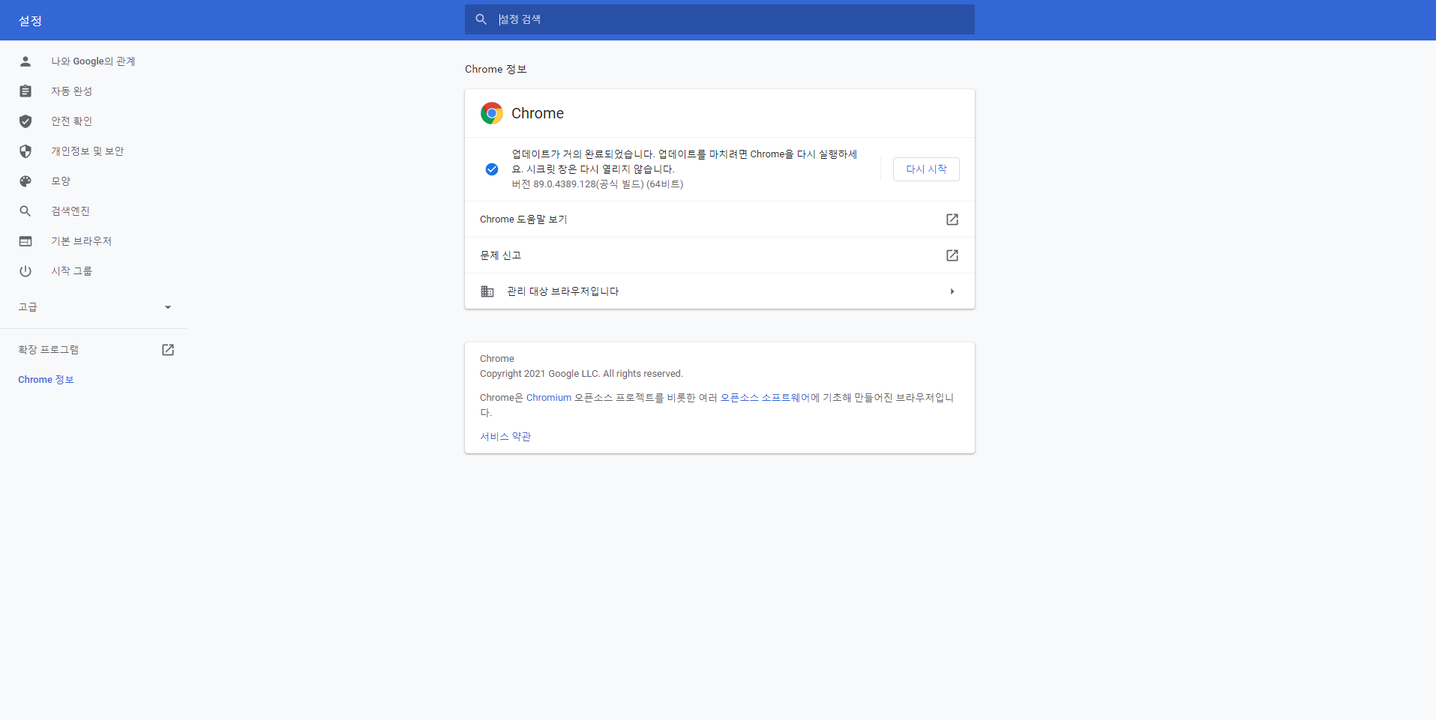Open 개인정보 및 보안 settings
Viewport: 1436px width, 720px height.
(88, 151)
